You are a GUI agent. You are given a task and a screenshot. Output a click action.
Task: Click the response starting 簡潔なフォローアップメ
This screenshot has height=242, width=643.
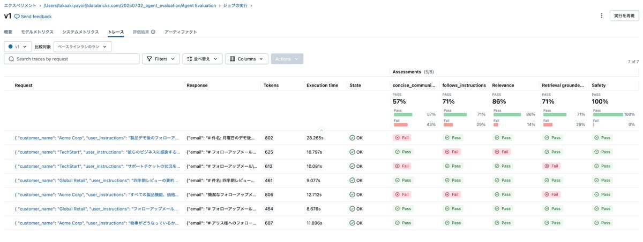222,194
